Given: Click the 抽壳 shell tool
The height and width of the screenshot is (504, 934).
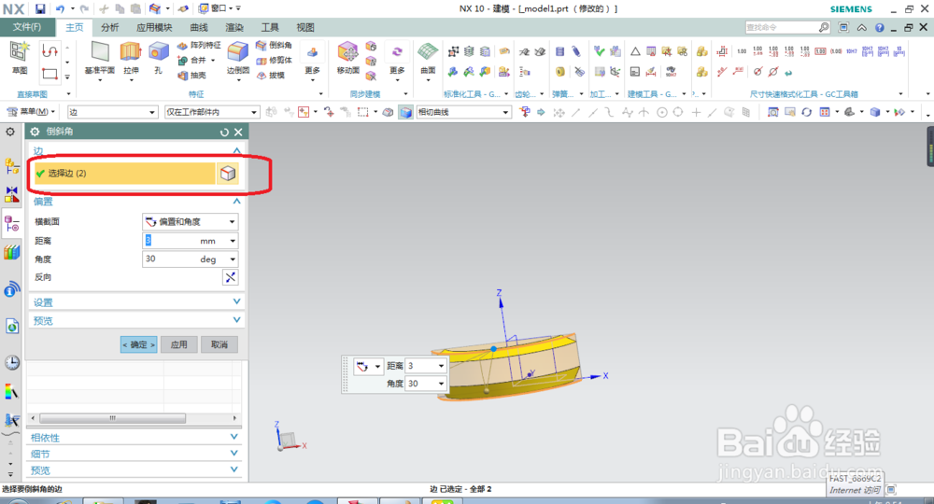Looking at the screenshot, I should 191,75.
